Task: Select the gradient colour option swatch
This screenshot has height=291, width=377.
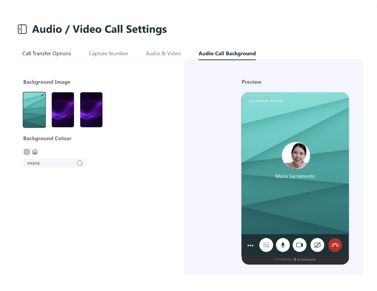Action: point(35,152)
